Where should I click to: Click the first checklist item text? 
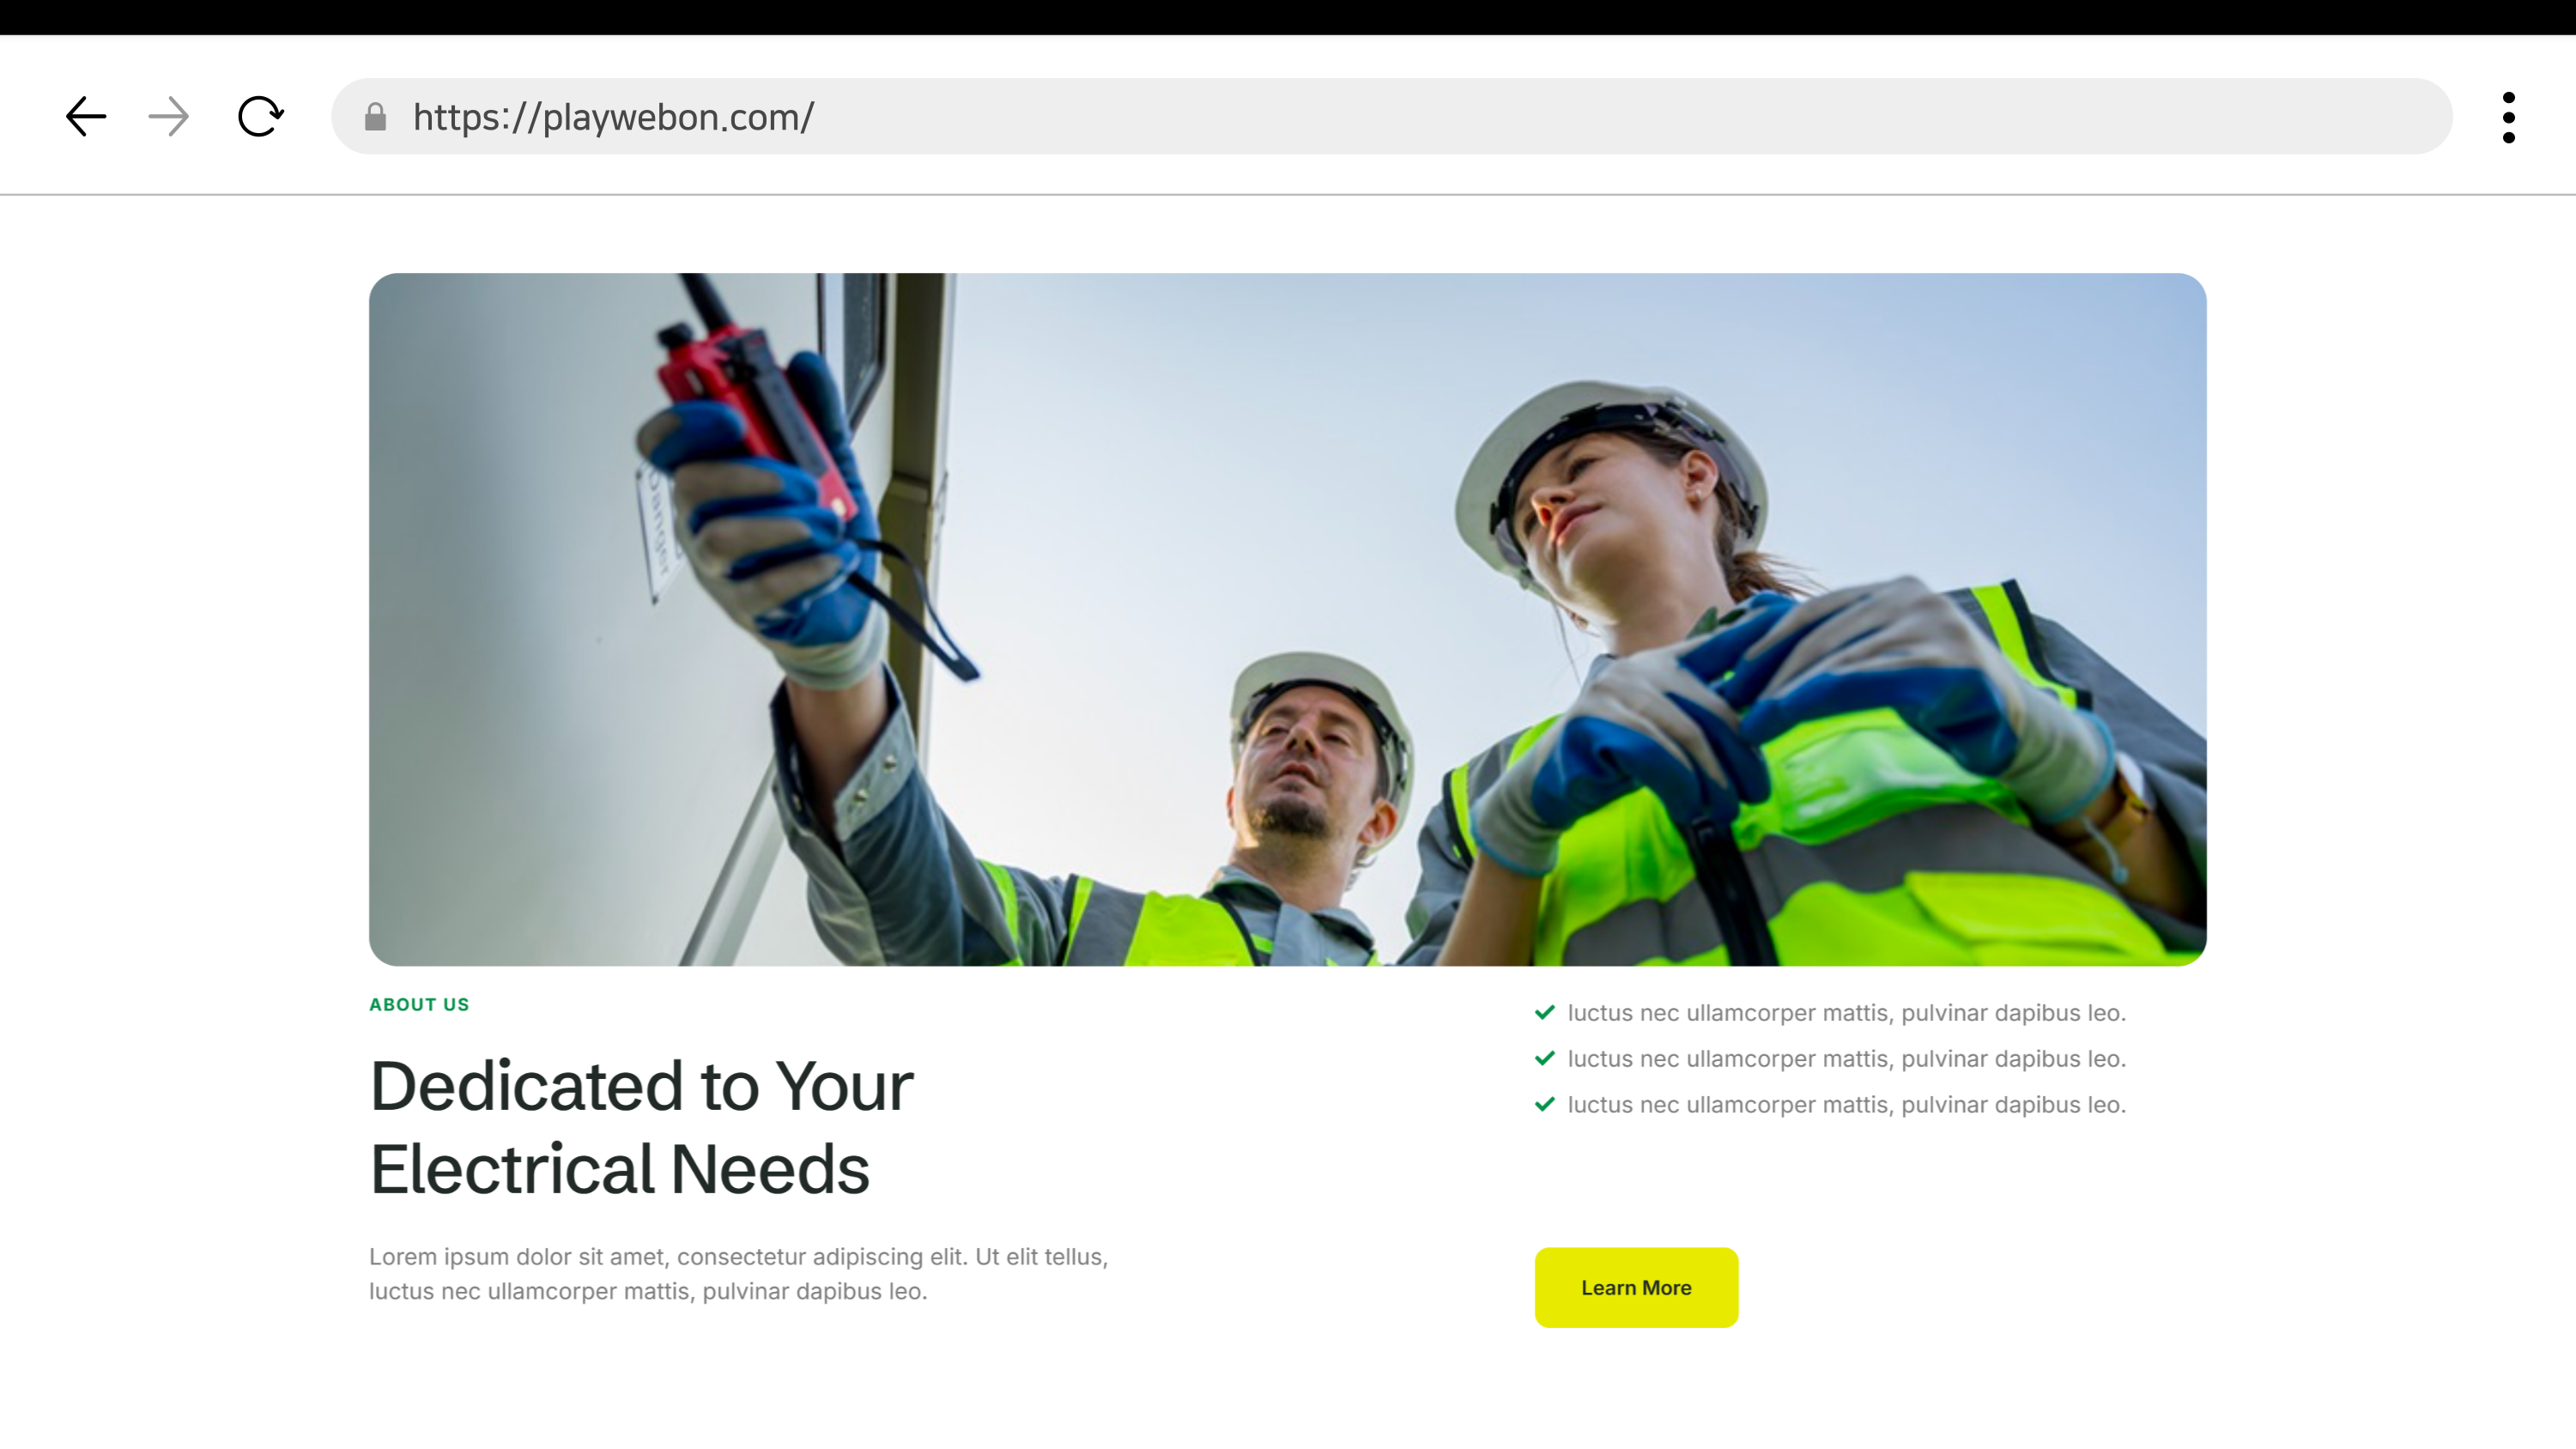pos(1846,1012)
